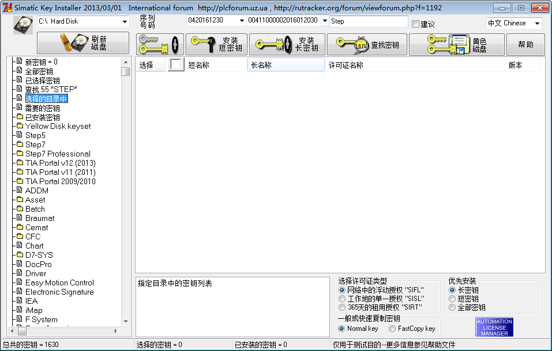Select Driver in the tree

[x=36, y=273]
